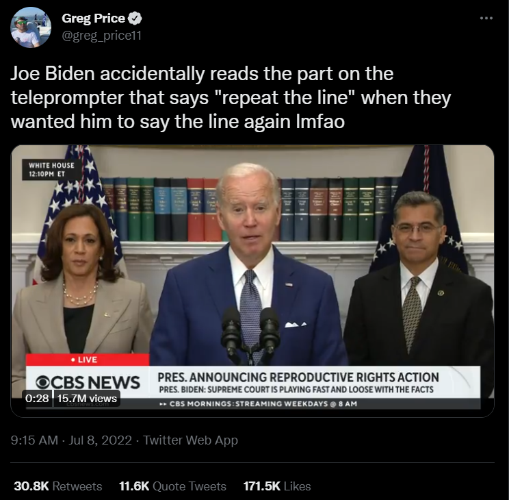This screenshot has height=500, width=509.
Task: Click the White House 12:10PM ET overlay
Action: pos(51,170)
